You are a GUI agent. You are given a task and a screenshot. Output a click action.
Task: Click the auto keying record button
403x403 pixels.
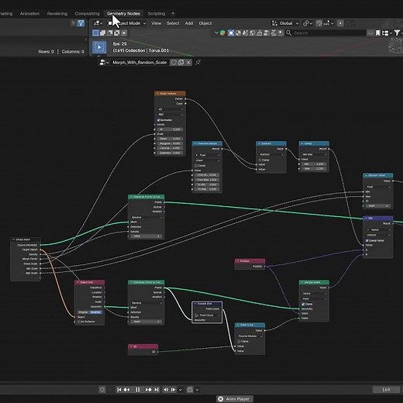(102, 390)
